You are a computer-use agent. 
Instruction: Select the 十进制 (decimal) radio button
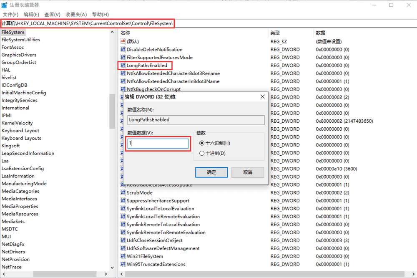point(202,153)
